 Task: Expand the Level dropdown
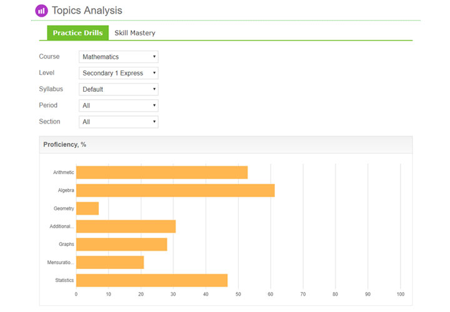click(x=119, y=73)
